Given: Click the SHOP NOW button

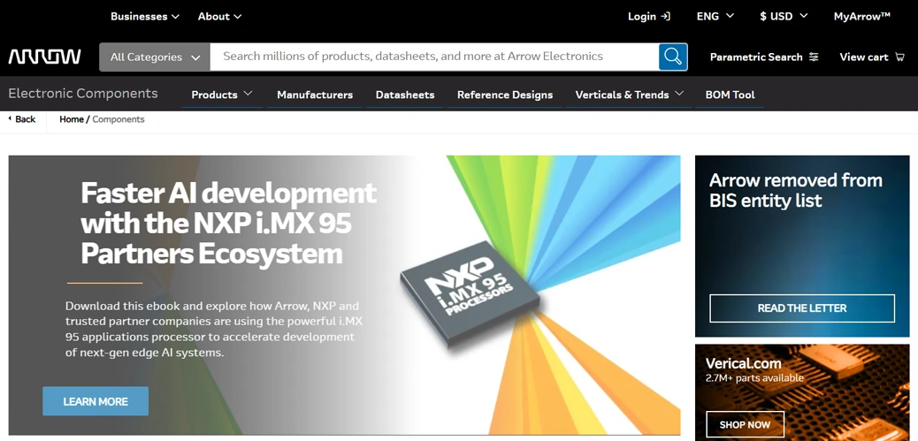Looking at the screenshot, I should point(745,424).
